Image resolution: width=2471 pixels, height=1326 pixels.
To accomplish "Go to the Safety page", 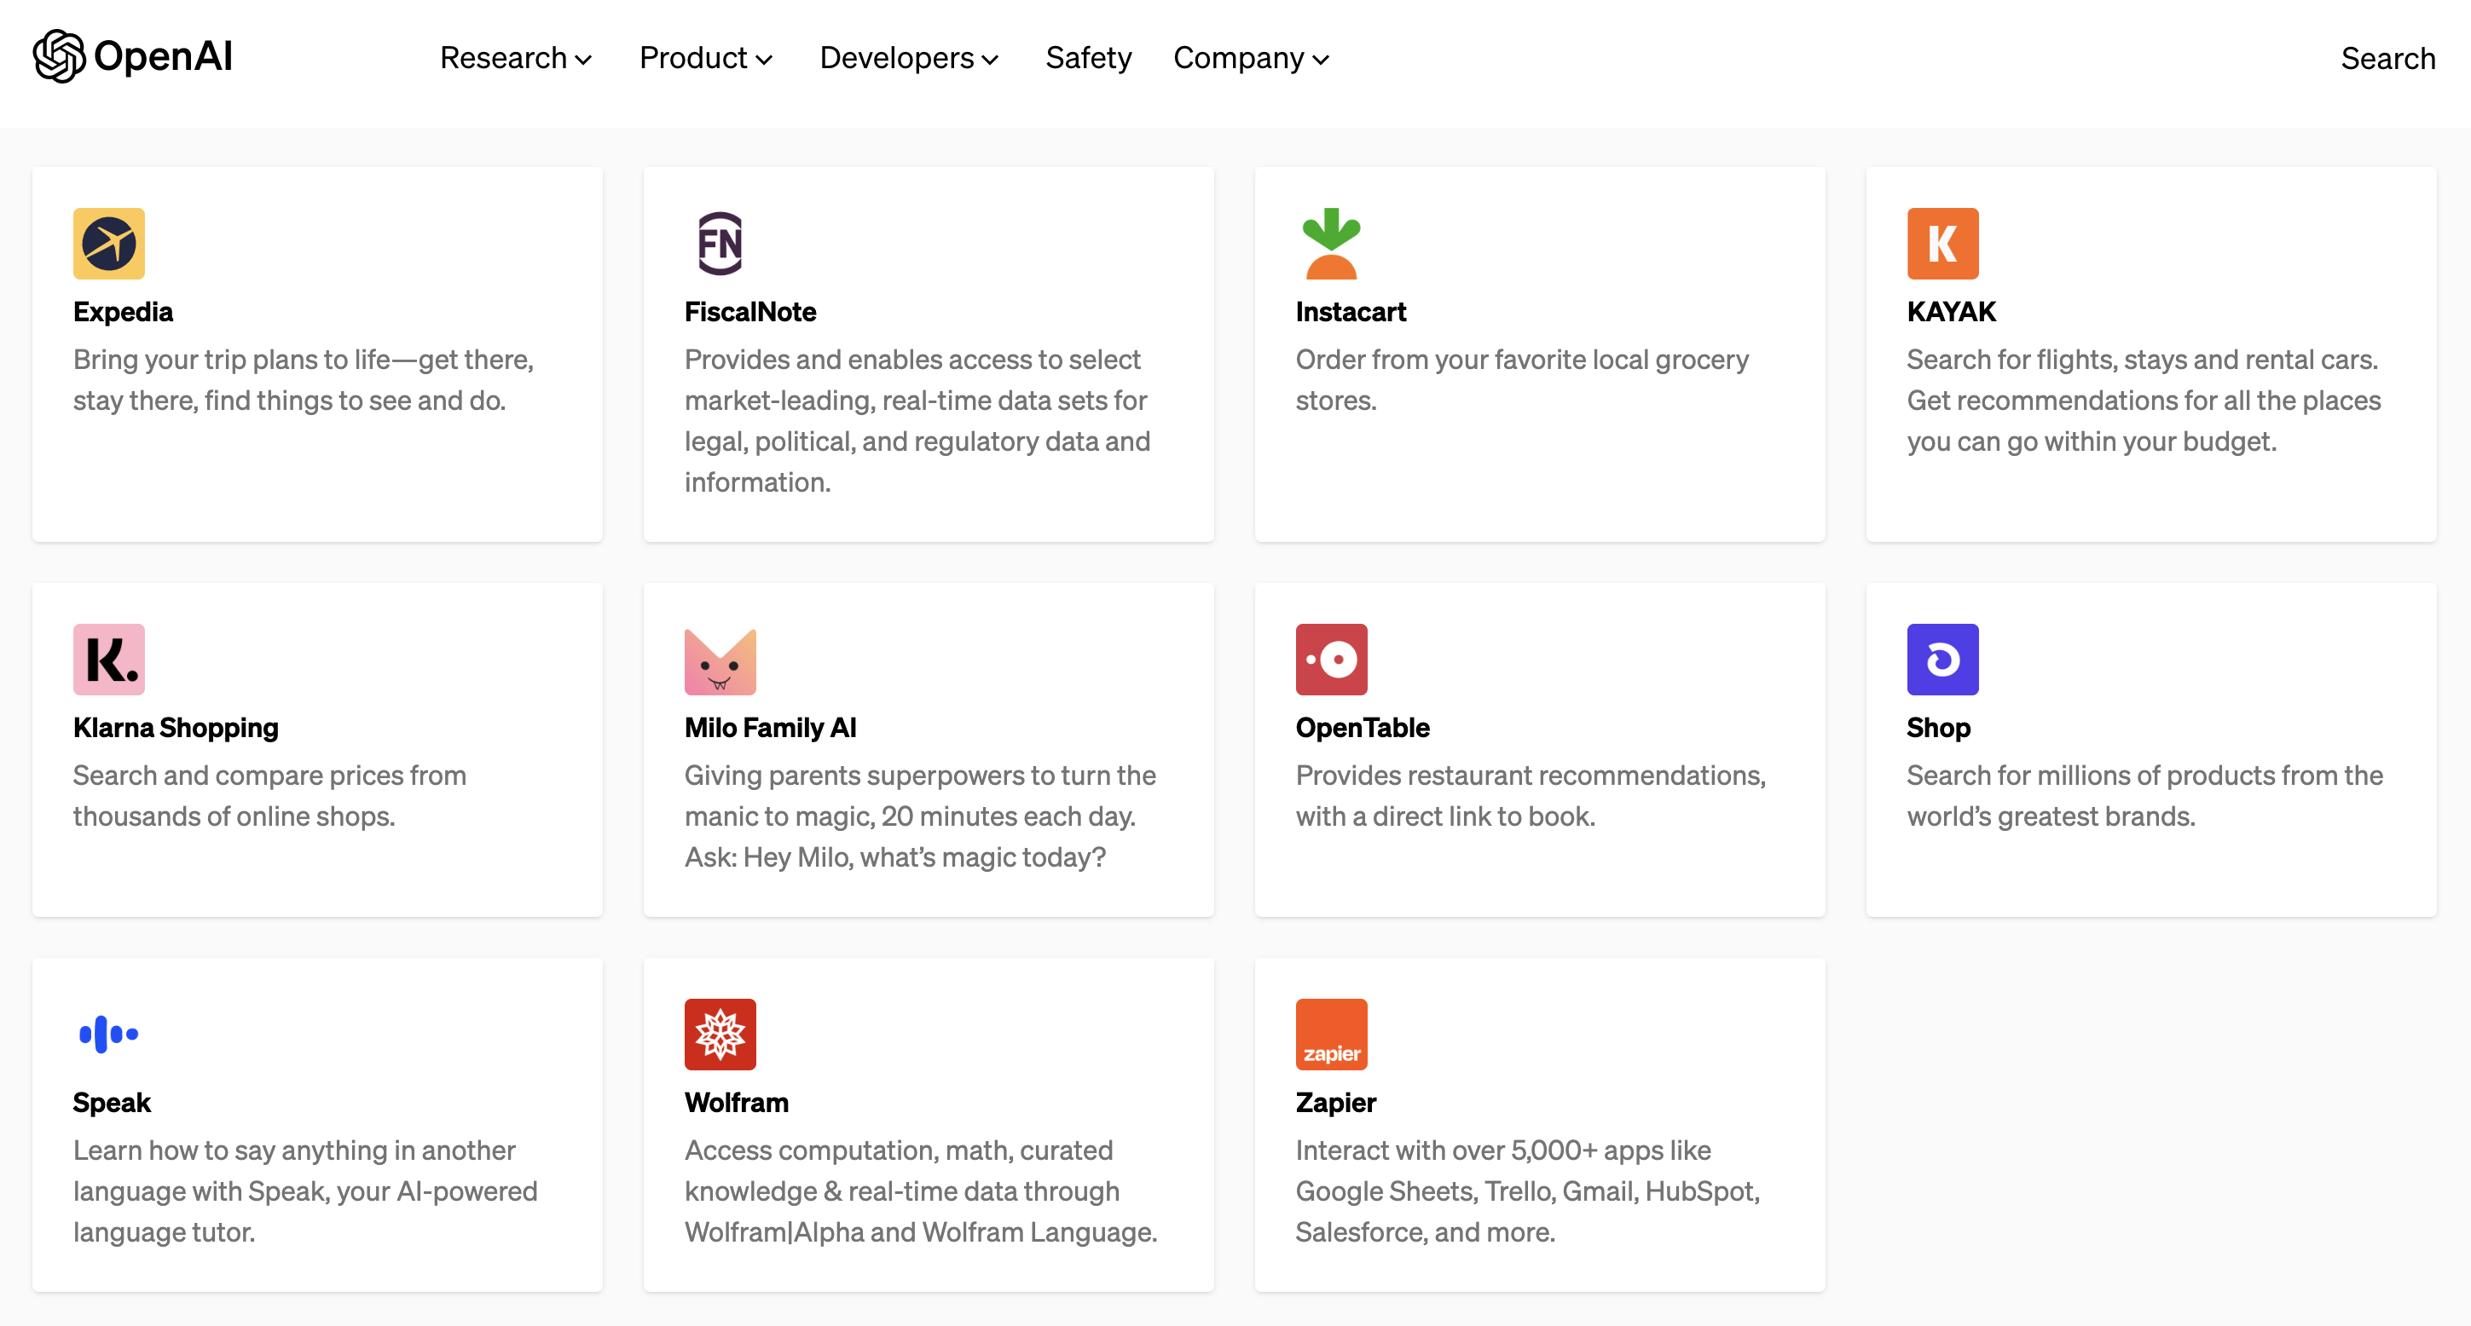I will point(1089,59).
